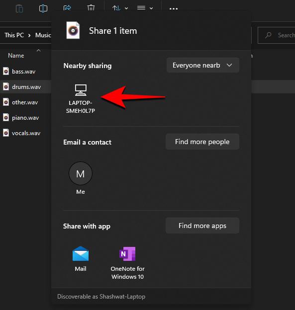Image resolution: width=295 pixels, height=310 pixels.
Task: Share with the Mail app
Action: click(x=81, y=259)
